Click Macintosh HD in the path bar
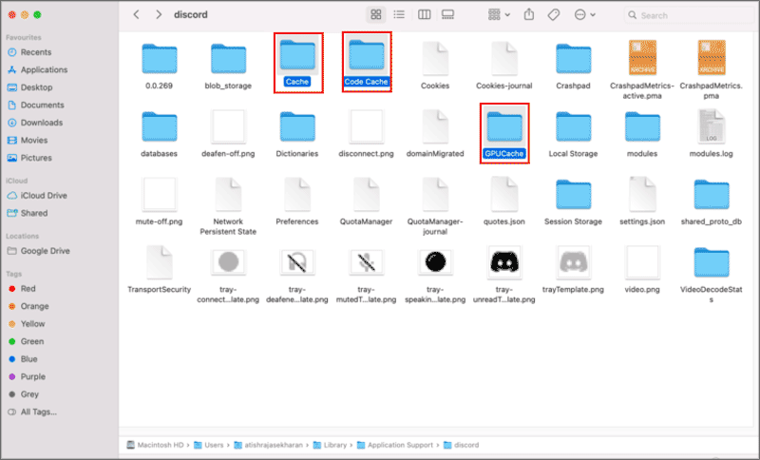 click(155, 445)
